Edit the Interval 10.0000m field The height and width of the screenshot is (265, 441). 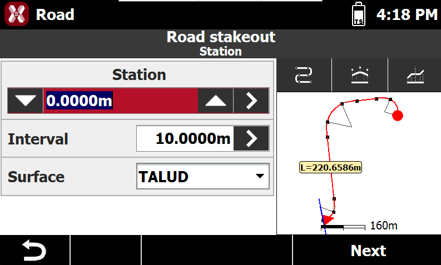(185, 138)
